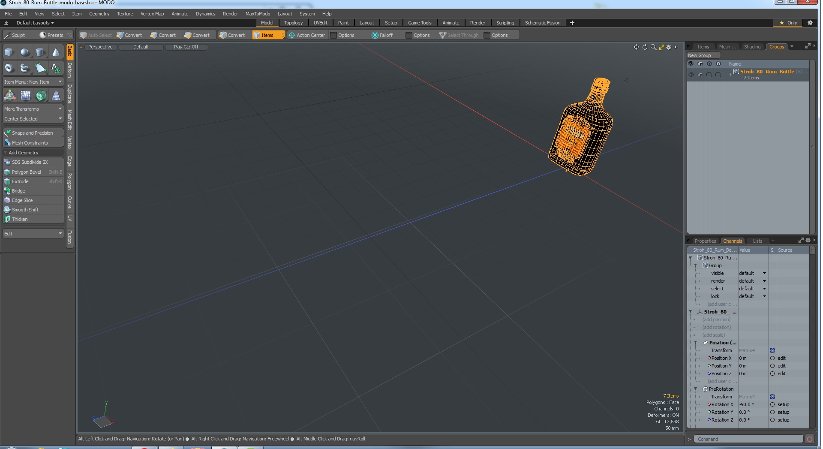The width and height of the screenshot is (823, 449).
Task: Select the Teapot primitive tool
Action: pos(25,68)
